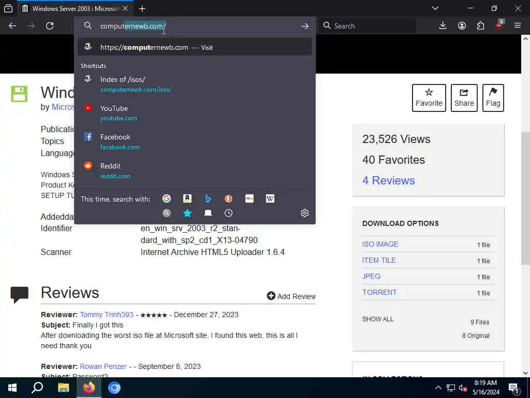Search this time with Amazon
This screenshot has width=530, height=398.
[x=187, y=198]
